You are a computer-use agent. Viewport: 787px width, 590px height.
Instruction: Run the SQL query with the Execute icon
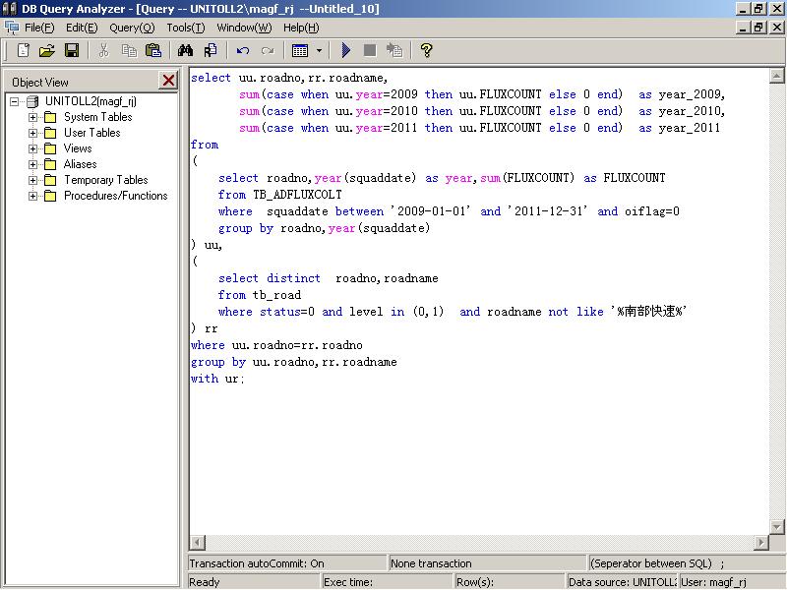[346, 50]
